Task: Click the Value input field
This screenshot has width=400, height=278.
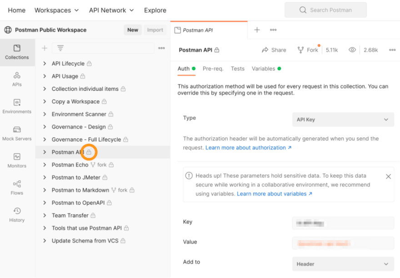Action: (x=343, y=243)
